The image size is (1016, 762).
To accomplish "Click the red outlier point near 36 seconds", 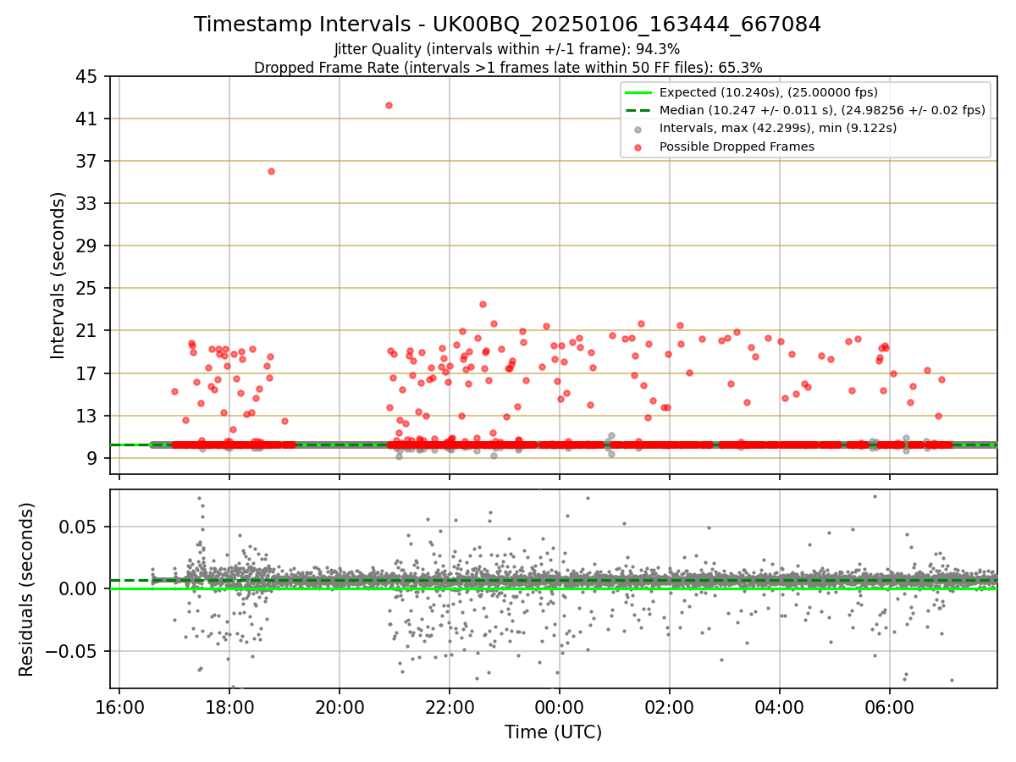I will coord(271,171).
